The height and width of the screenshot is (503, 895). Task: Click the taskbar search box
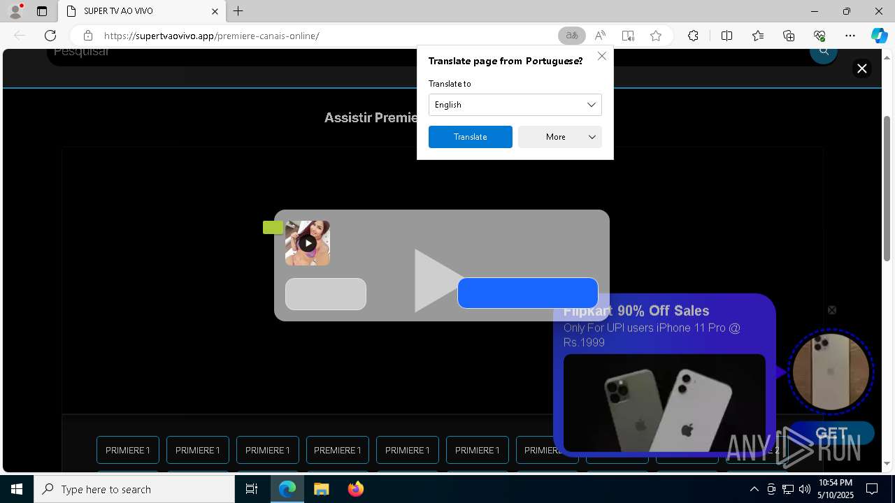pos(134,489)
